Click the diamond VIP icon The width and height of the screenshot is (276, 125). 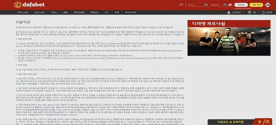(249, 12)
